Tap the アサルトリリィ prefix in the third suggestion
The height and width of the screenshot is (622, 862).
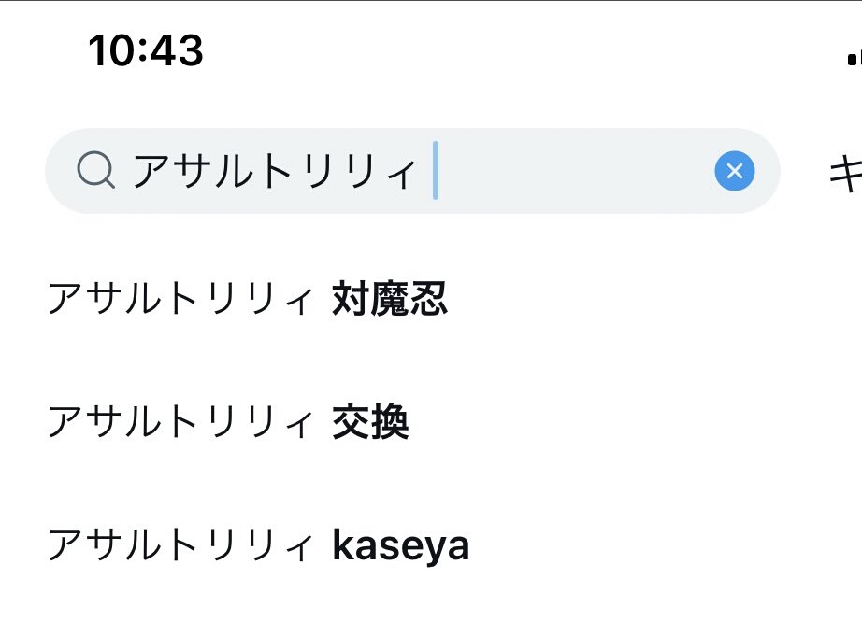click(x=180, y=545)
